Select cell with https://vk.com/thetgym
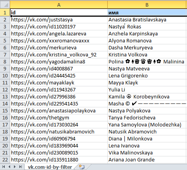Screen dimensions: 187x170 click(x=59, y=118)
